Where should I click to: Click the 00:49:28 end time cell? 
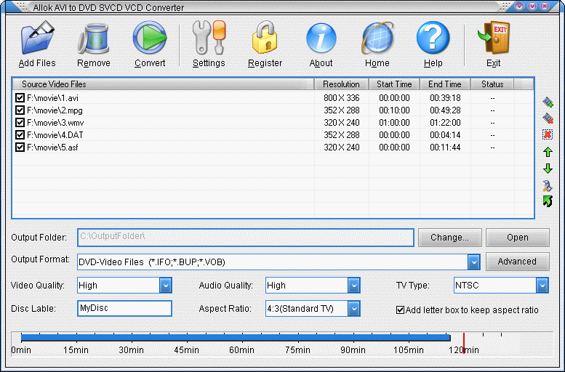[x=445, y=110]
